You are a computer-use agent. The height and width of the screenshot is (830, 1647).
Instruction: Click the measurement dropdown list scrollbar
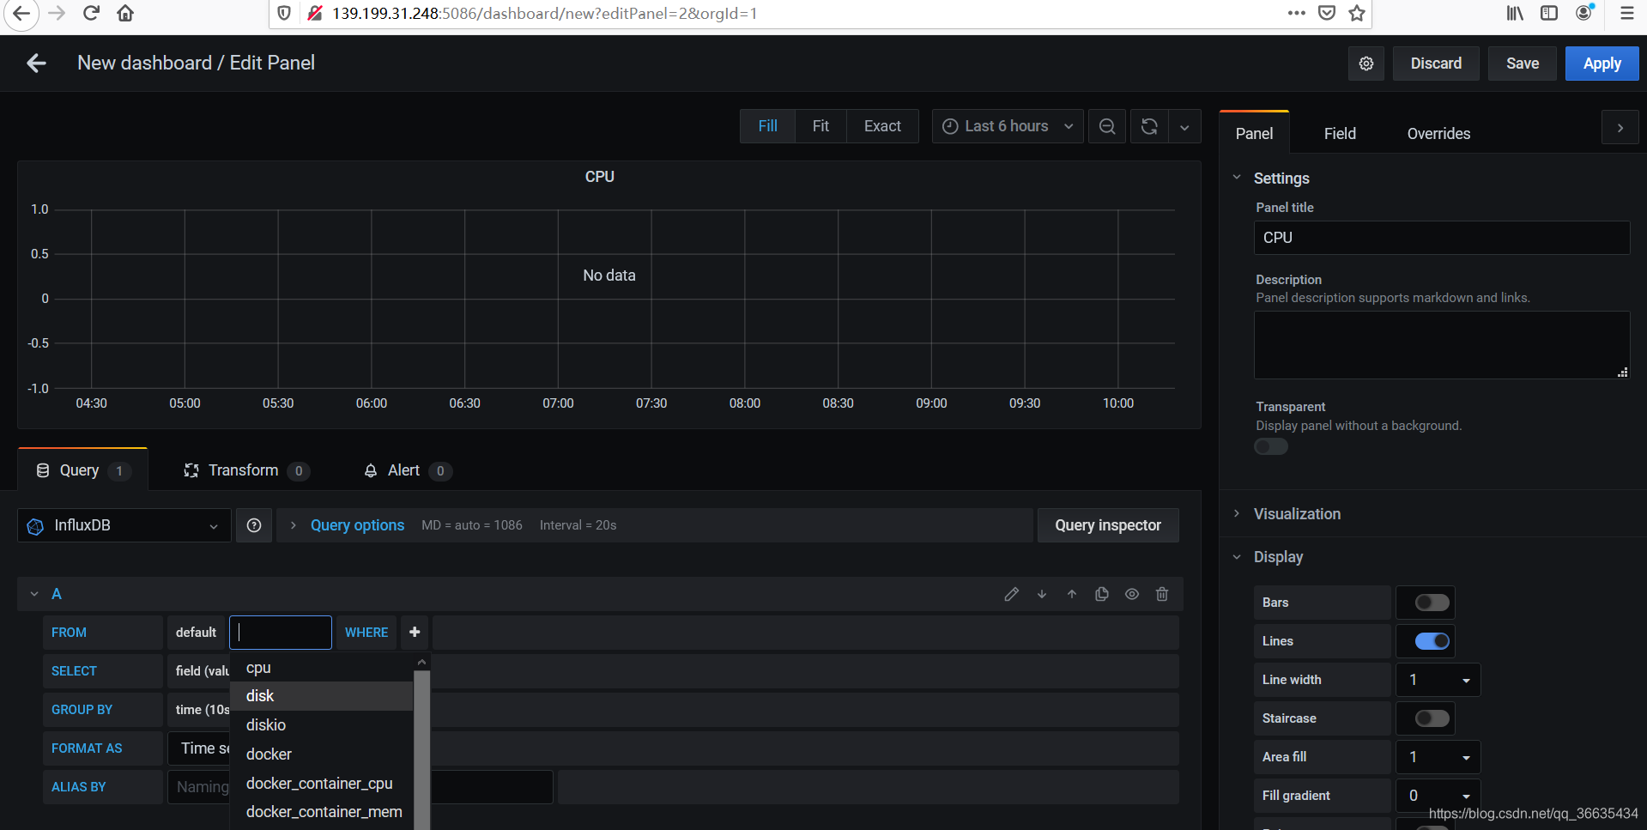tap(421, 749)
